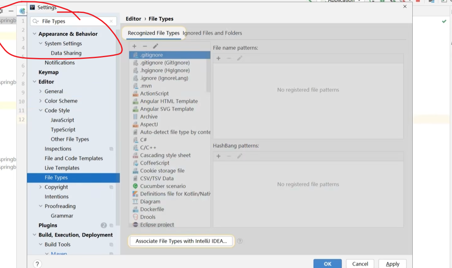Select C/C++ file type

tap(170, 148)
